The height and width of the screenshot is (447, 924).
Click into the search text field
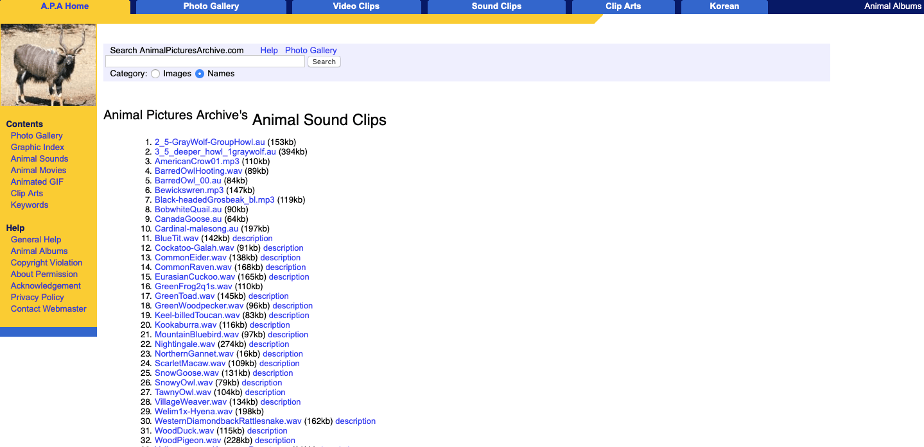[x=205, y=62]
